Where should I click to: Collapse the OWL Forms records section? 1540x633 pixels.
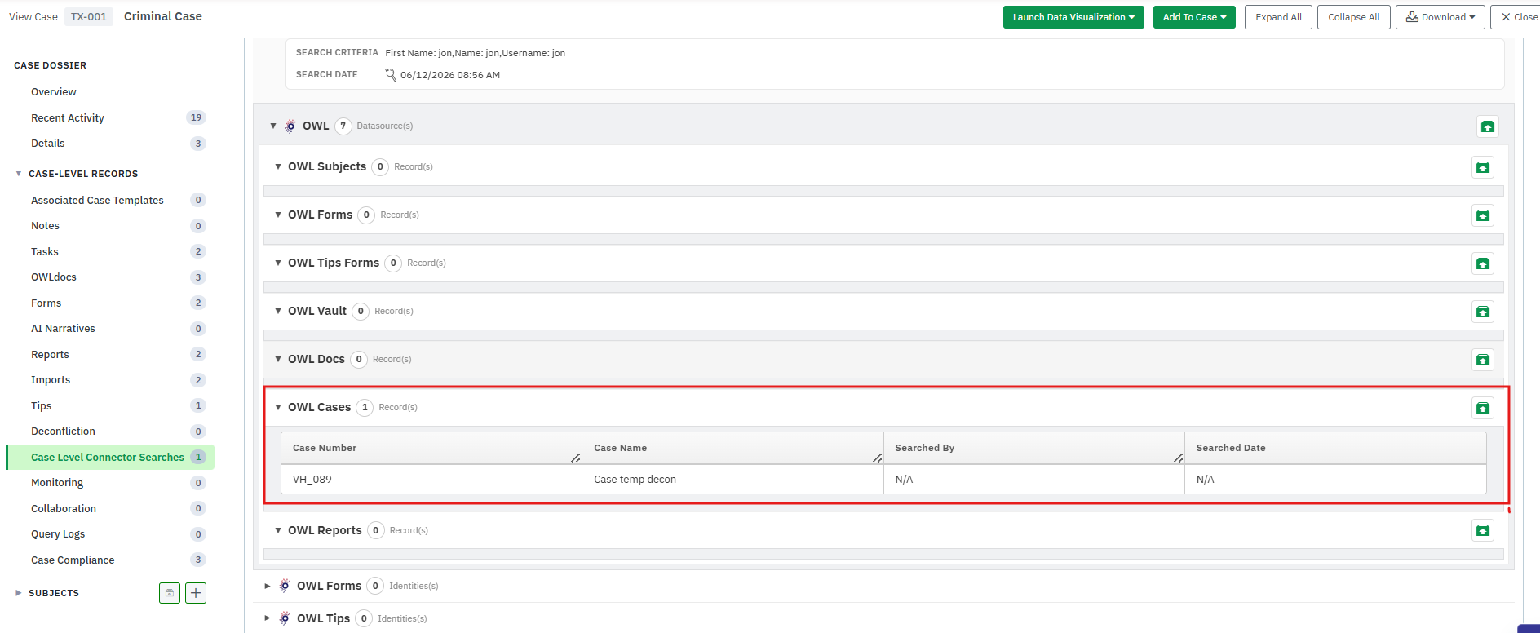click(278, 215)
